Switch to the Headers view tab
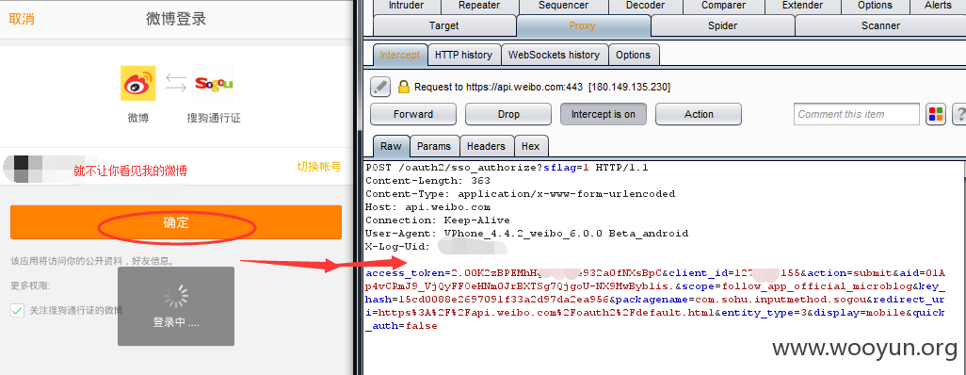The image size is (966, 375). click(x=486, y=146)
